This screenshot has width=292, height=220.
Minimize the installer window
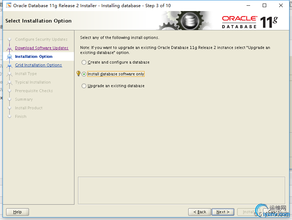[248, 6]
